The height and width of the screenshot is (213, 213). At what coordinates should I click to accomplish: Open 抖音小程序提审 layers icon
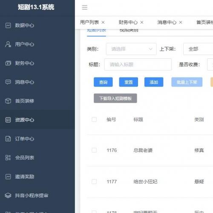8,196
